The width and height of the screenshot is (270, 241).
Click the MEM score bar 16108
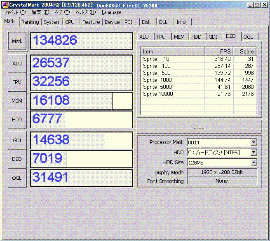[x=82, y=101]
